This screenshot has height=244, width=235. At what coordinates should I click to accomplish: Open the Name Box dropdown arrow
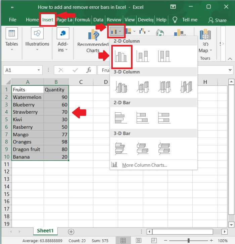(x=39, y=70)
